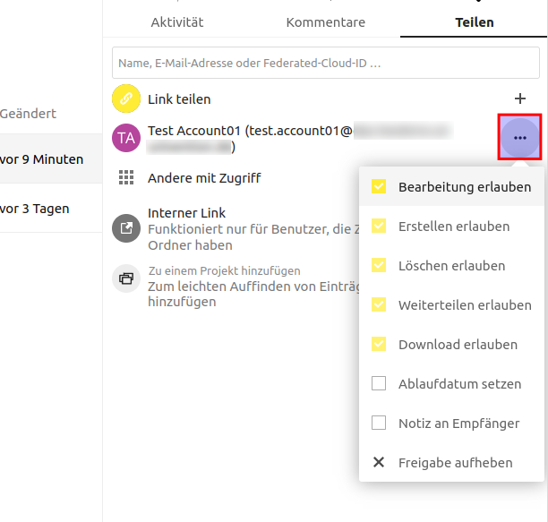Screen dimensions: 548x522
Task: Open the three-dots menu for Test Account01
Action: [x=520, y=138]
